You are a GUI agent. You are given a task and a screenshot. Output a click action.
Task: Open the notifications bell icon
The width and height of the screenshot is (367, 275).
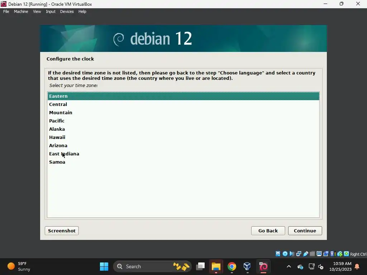point(357,266)
